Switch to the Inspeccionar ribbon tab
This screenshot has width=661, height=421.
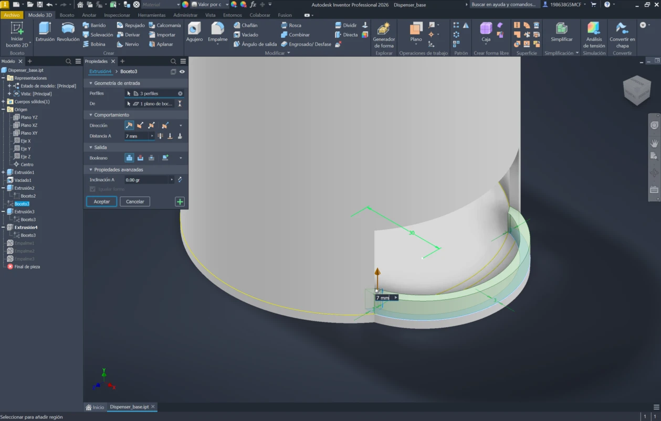pos(117,15)
